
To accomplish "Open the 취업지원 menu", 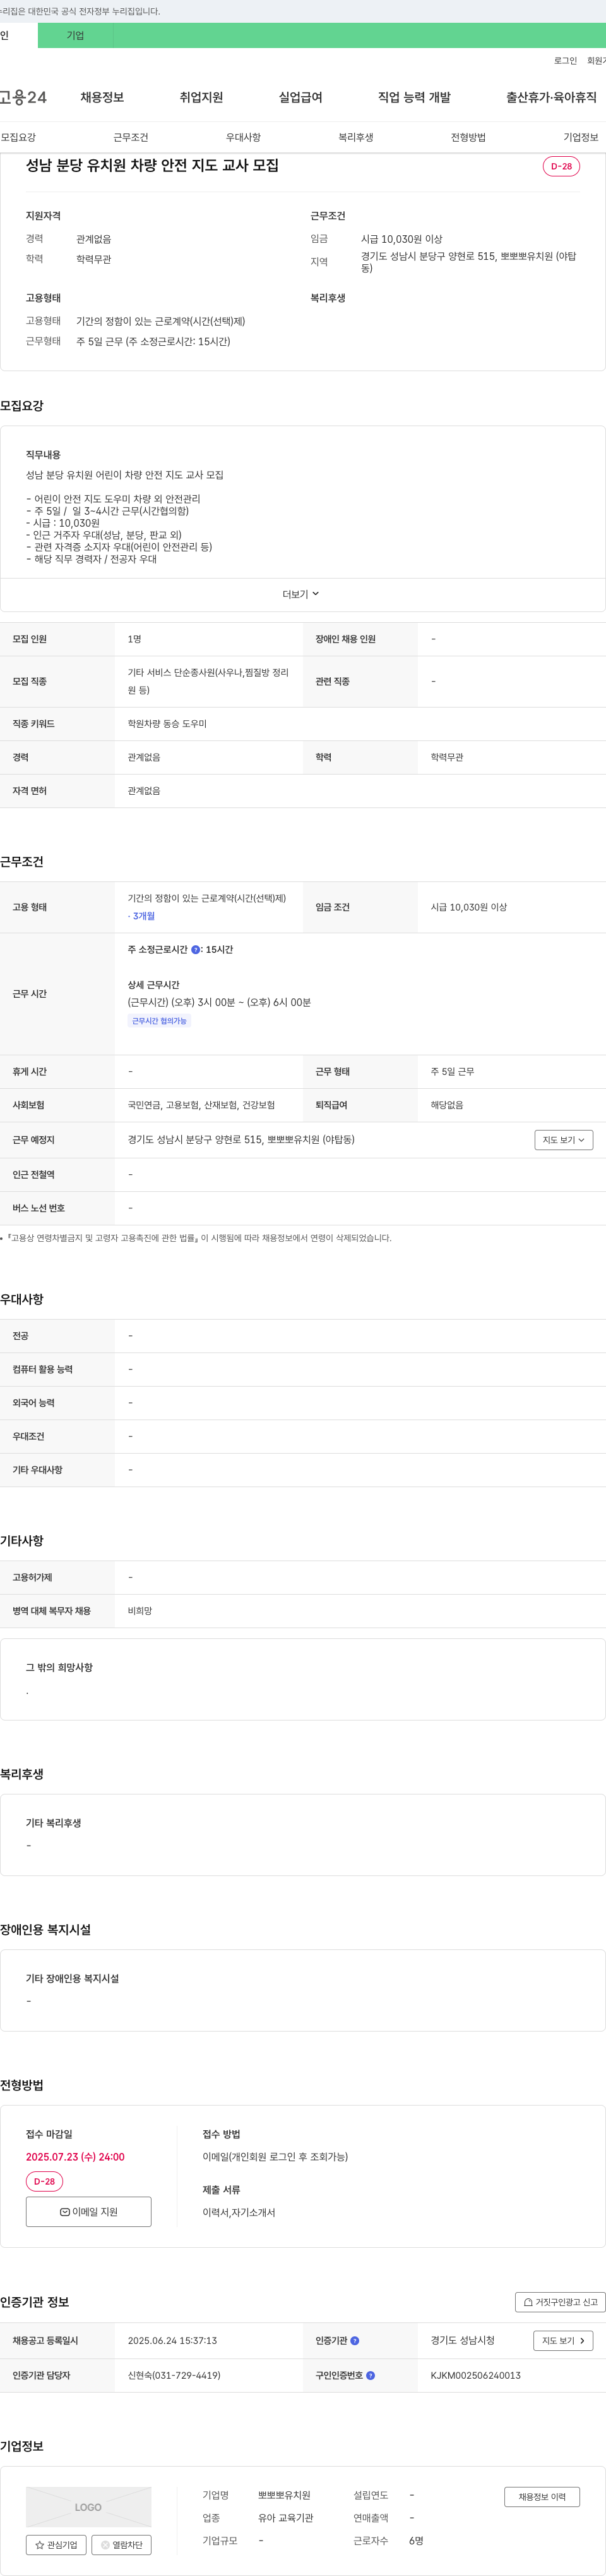I will (201, 97).
